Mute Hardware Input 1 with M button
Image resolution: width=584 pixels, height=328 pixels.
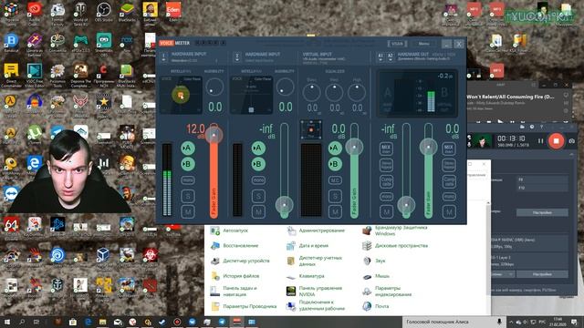(x=188, y=211)
